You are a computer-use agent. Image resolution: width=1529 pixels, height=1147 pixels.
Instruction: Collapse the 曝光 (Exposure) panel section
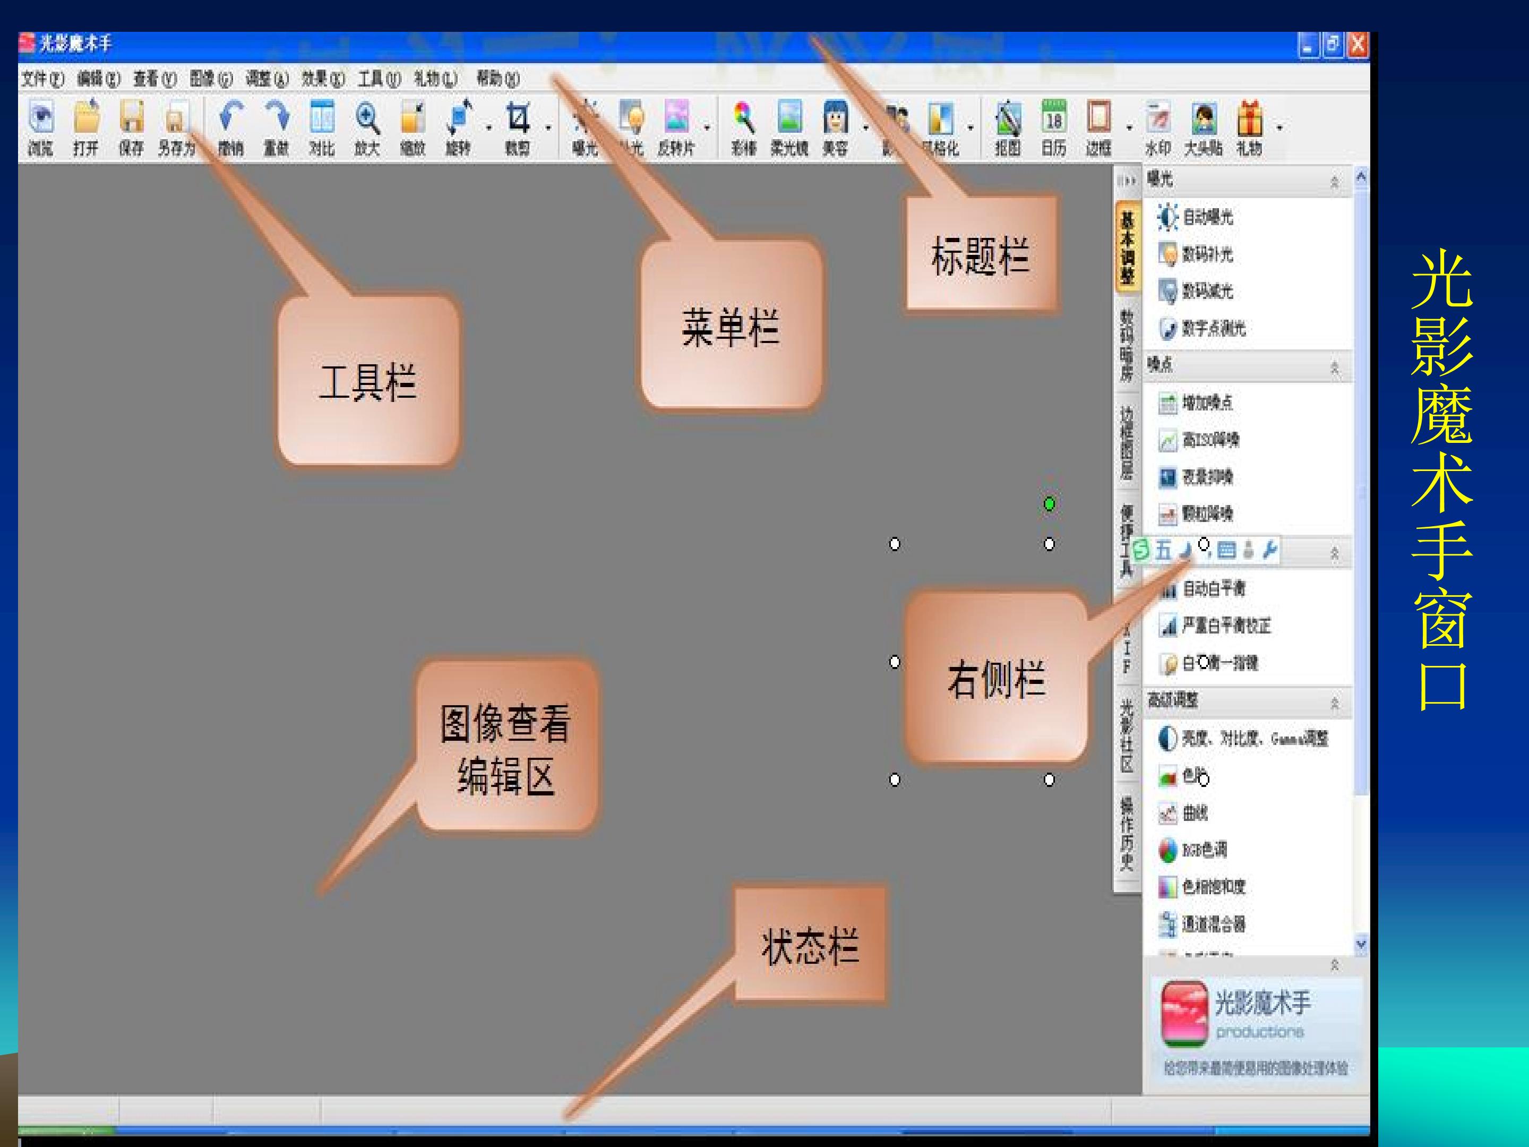tap(1334, 182)
